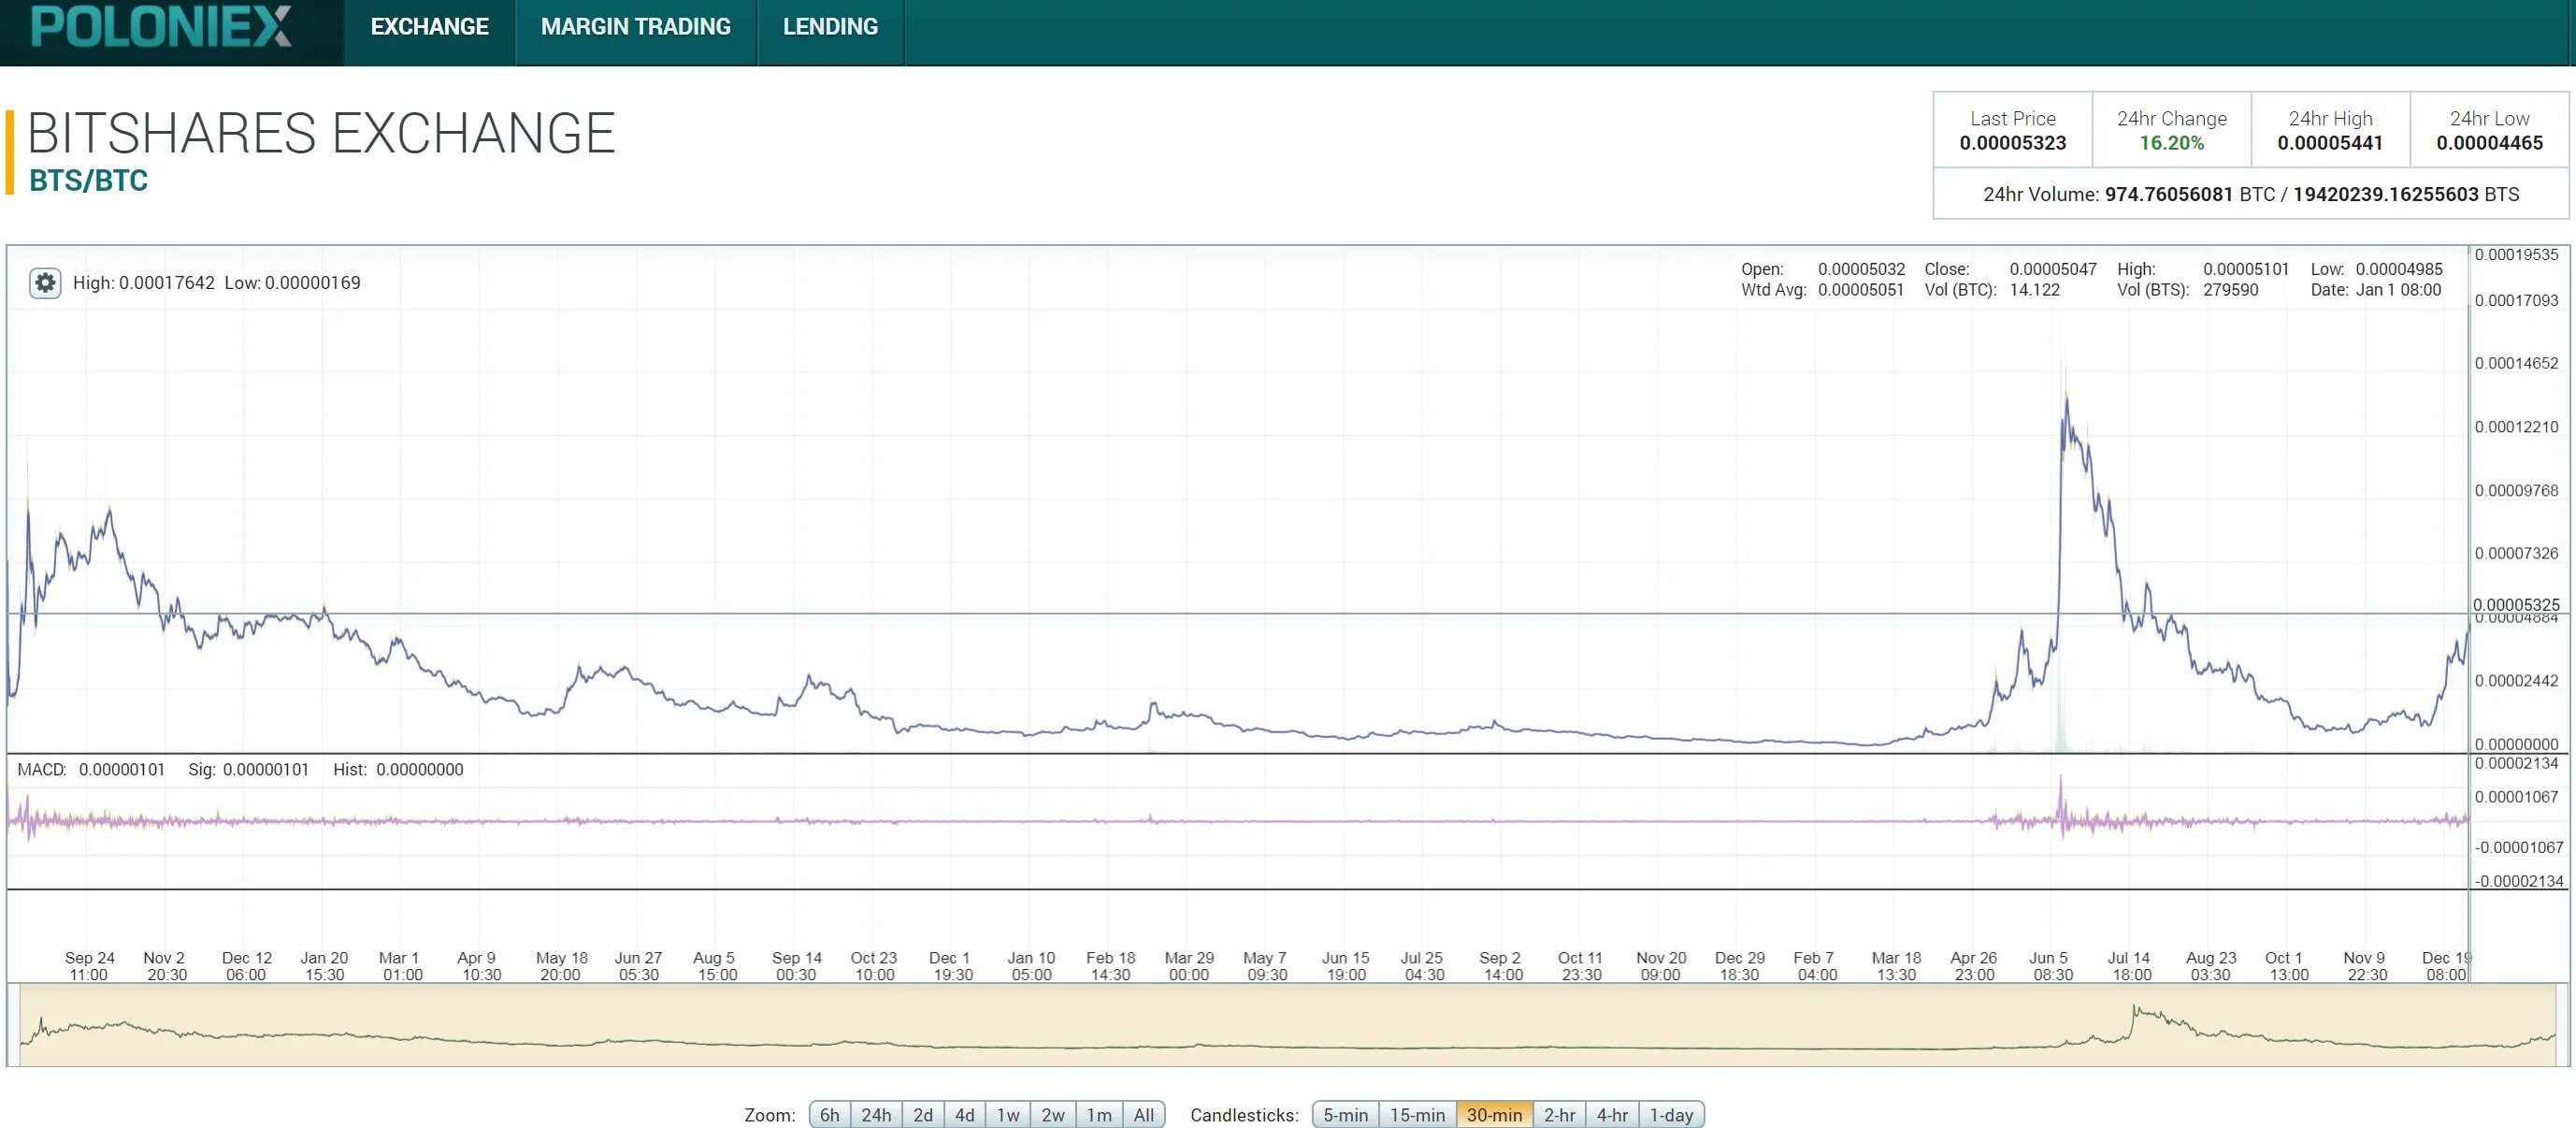
Task: Select 5-min candlesticks
Action: (x=1345, y=1114)
